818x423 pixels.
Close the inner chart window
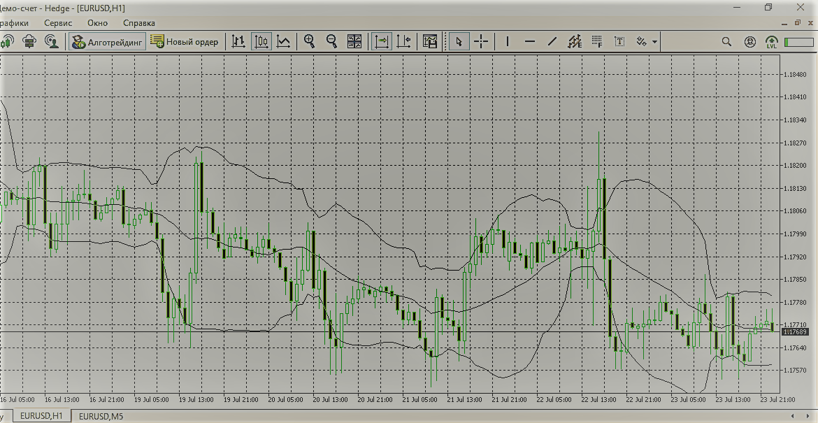[811, 22]
